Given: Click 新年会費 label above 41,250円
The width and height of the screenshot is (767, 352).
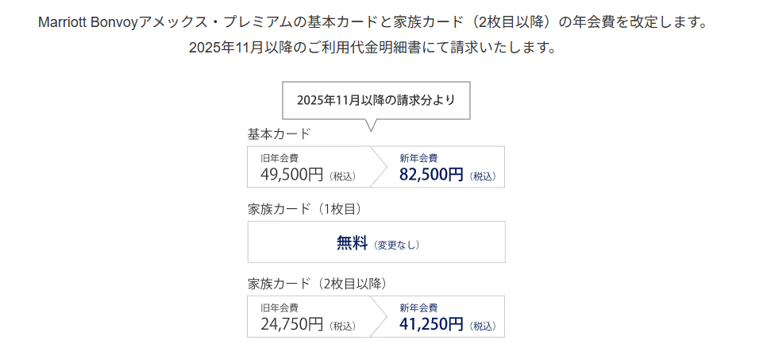Looking at the screenshot, I should [418, 307].
